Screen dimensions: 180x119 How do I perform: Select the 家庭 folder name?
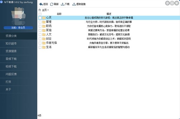(49, 30)
